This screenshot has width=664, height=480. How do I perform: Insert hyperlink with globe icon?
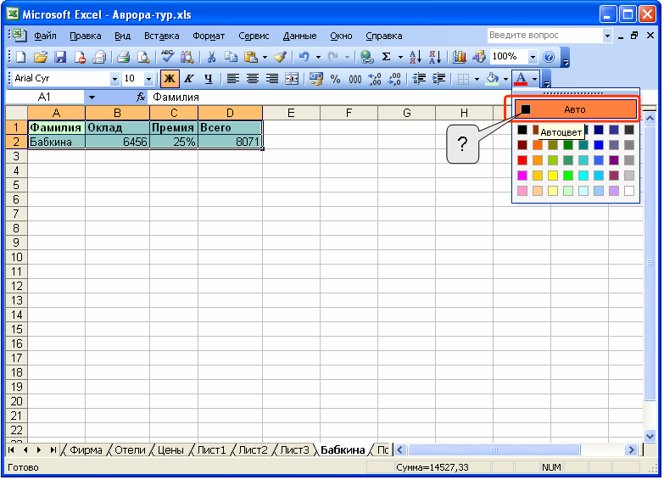[x=366, y=57]
